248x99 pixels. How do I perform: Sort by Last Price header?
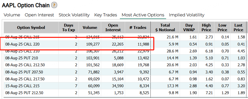click(238, 27)
